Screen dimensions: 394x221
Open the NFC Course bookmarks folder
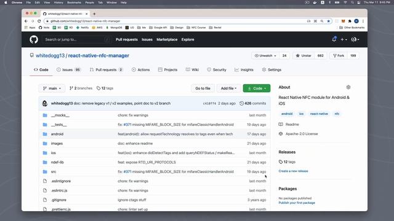click(196, 28)
